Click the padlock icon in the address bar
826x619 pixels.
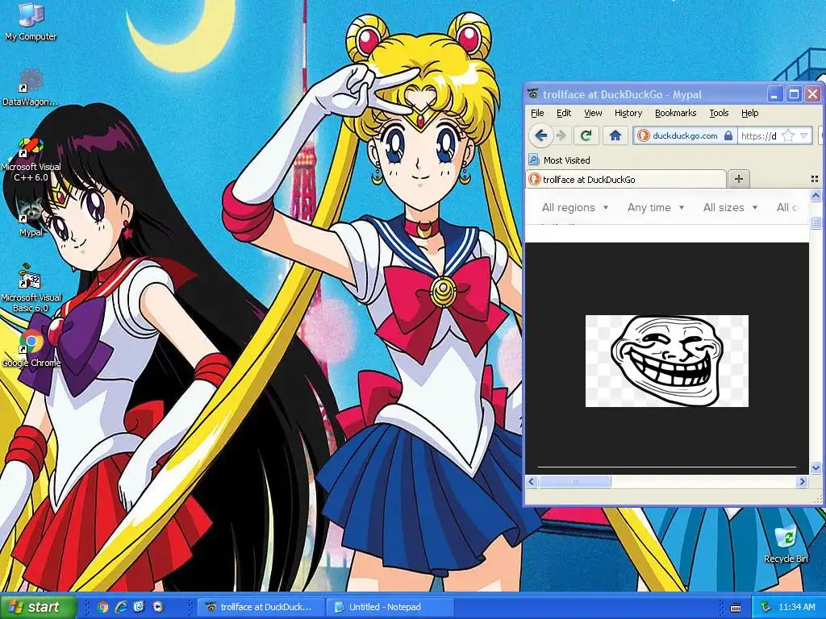pos(728,135)
